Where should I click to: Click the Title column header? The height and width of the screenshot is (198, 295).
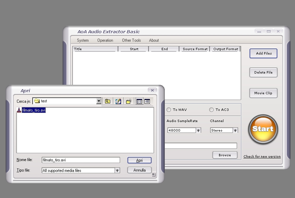(95, 49)
